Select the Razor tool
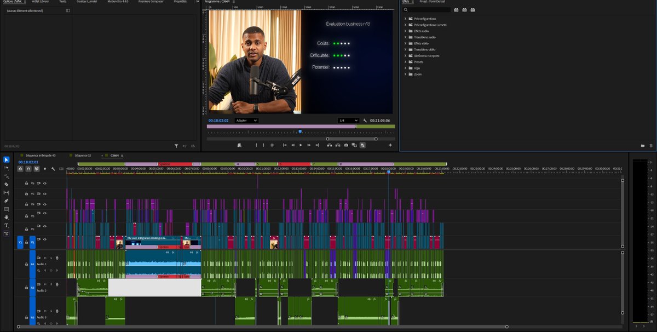The height and width of the screenshot is (332, 657). (7, 184)
